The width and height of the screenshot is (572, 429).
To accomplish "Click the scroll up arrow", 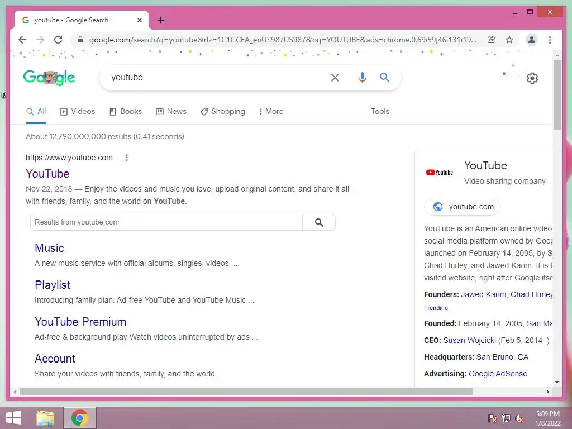I will click(x=557, y=55).
